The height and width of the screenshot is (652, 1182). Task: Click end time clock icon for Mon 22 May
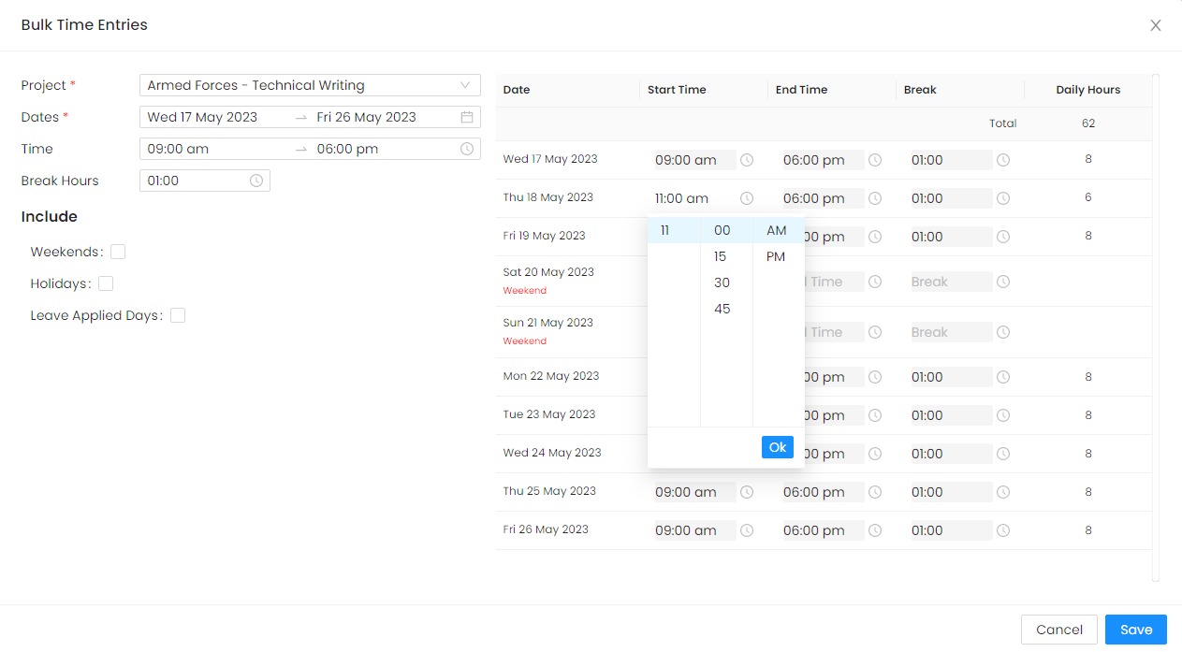pos(874,377)
